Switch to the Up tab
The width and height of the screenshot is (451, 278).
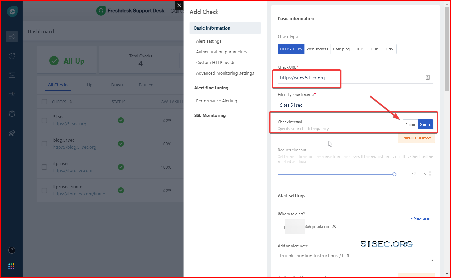point(90,85)
